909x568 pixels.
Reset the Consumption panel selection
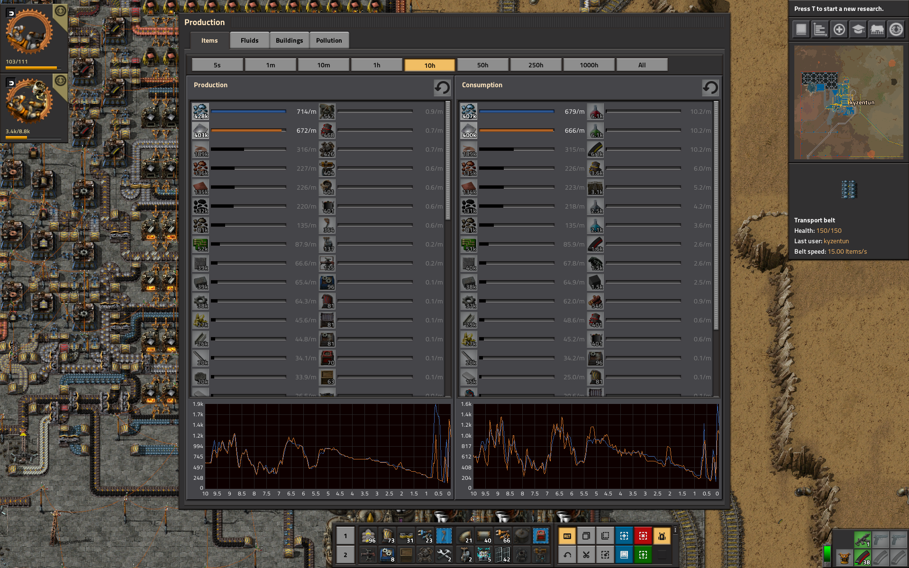[x=710, y=87]
